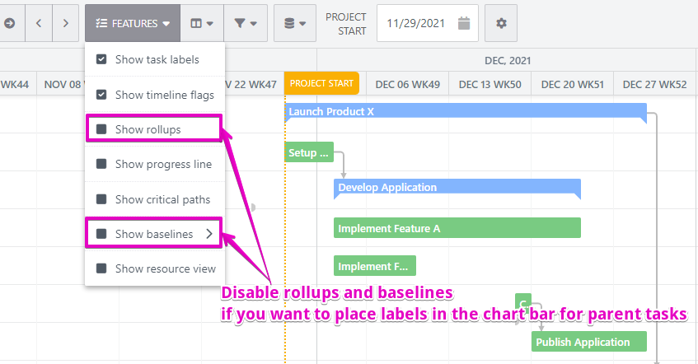This screenshot has height=364, width=698.
Task: Enable Show rollups checkbox
Action: pyautogui.click(x=101, y=129)
